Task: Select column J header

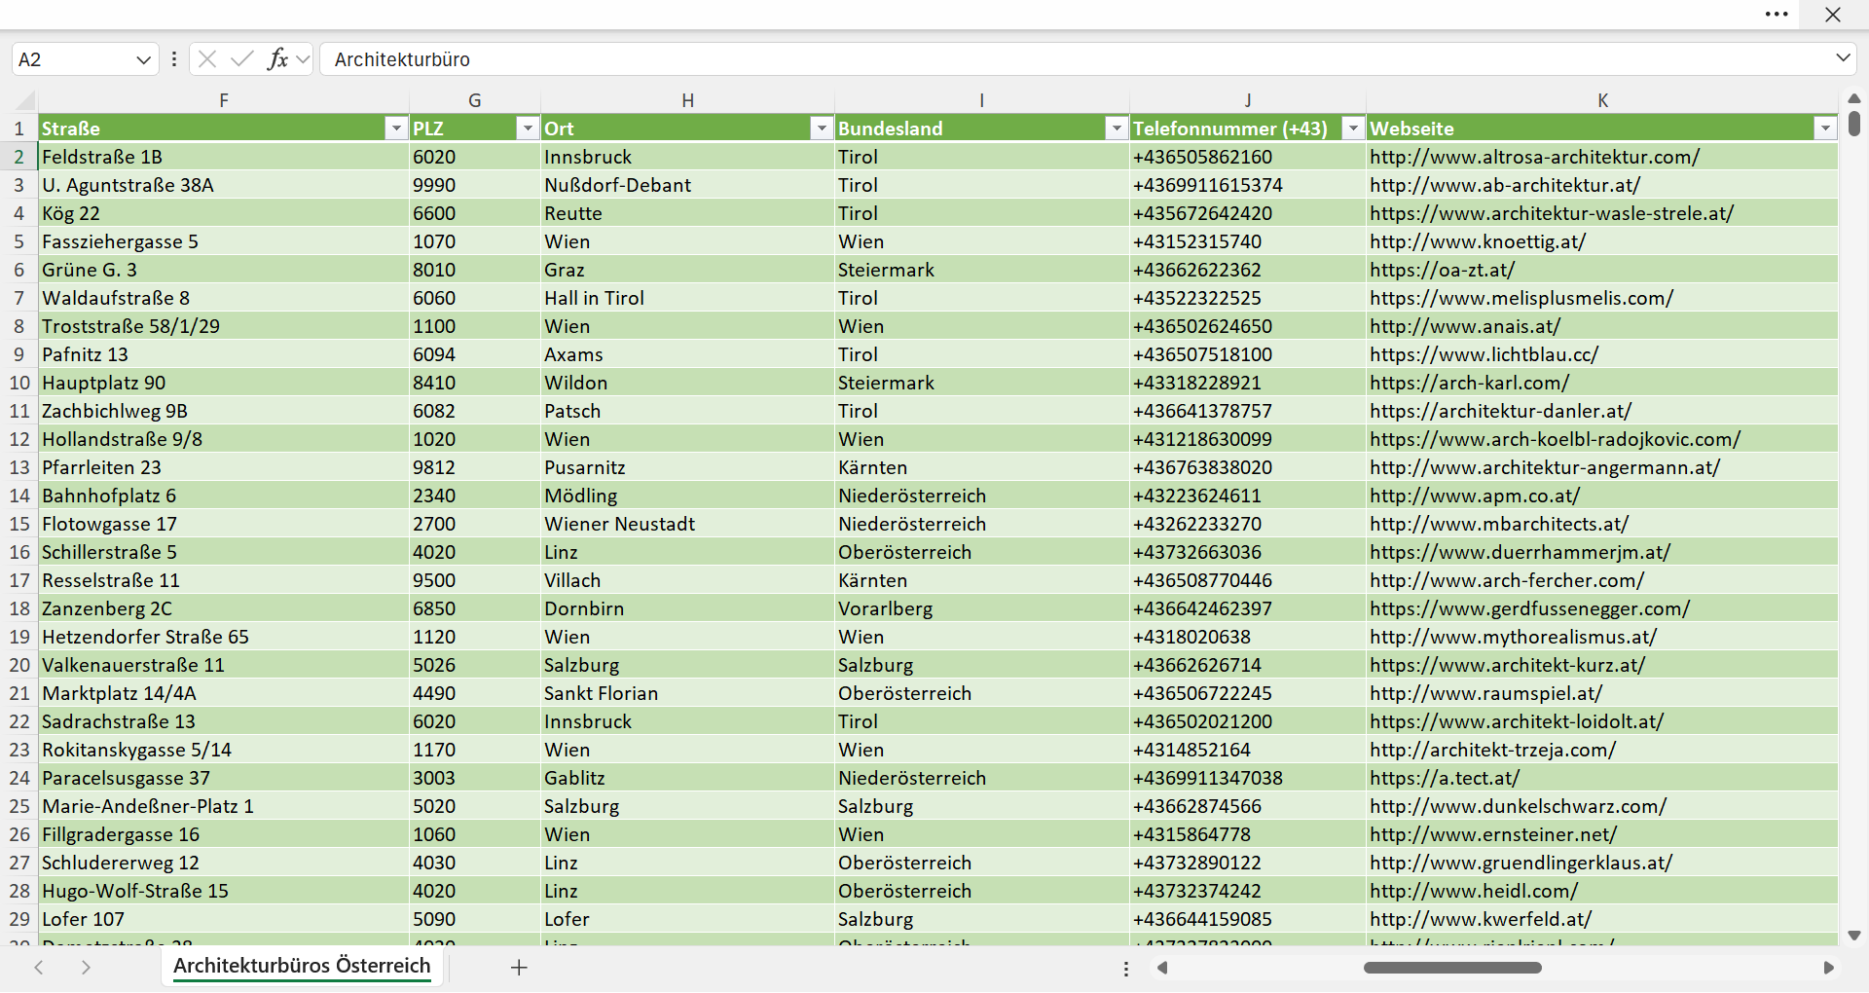Action: [1248, 100]
